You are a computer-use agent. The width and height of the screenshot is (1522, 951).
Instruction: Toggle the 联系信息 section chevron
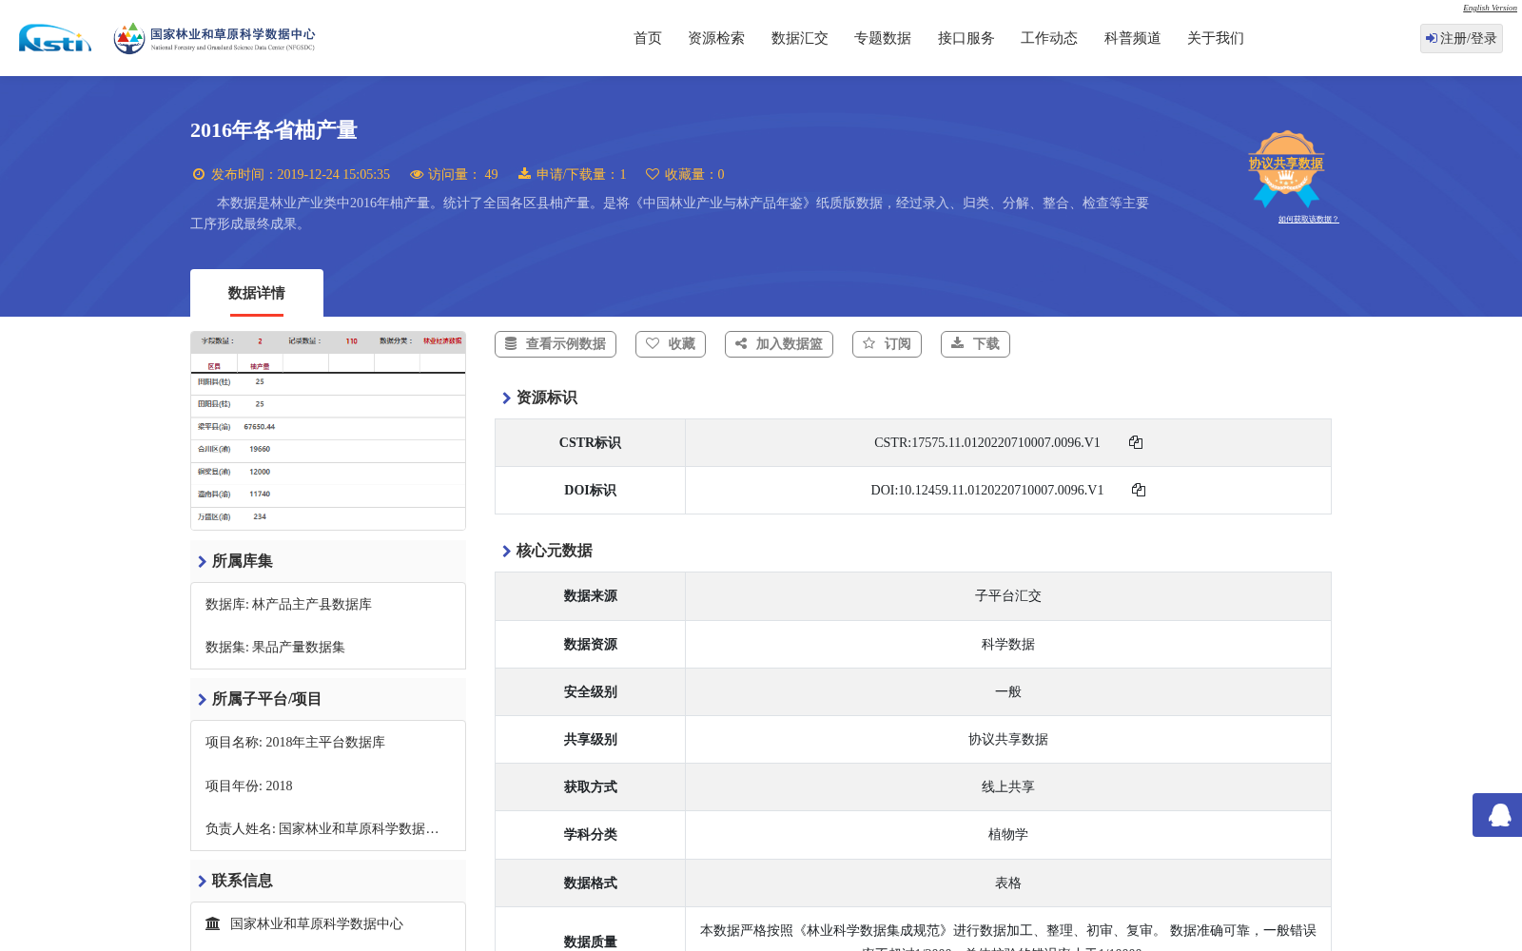pos(202,882)
